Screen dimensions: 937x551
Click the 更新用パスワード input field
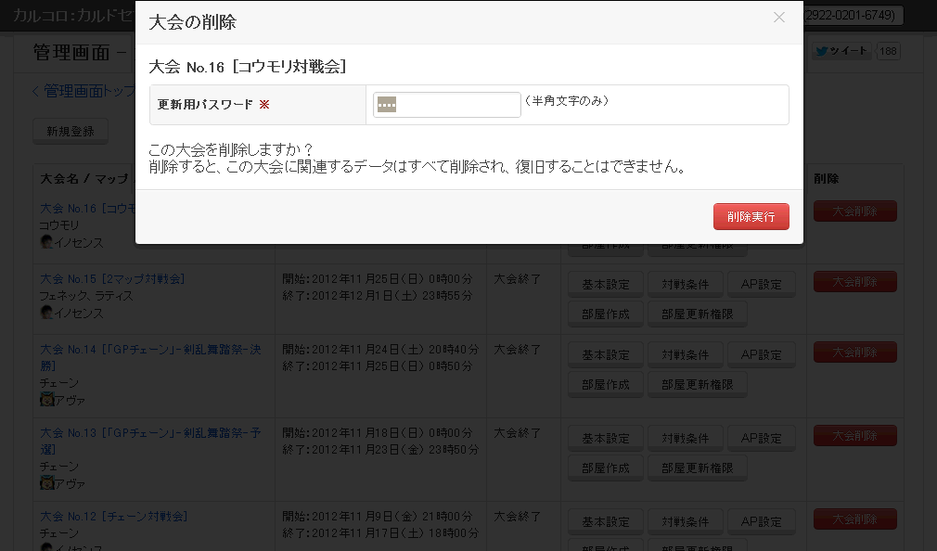(x=447, y=105)
